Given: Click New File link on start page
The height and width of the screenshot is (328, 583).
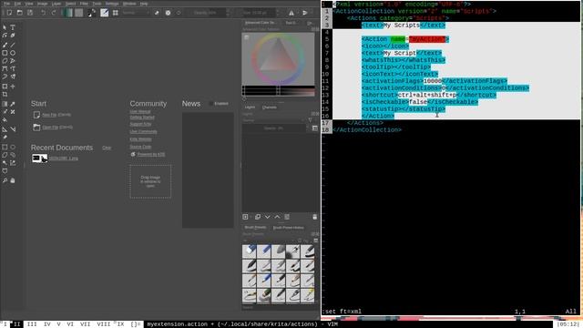Looking at the screenshot, I should (49, 115).
